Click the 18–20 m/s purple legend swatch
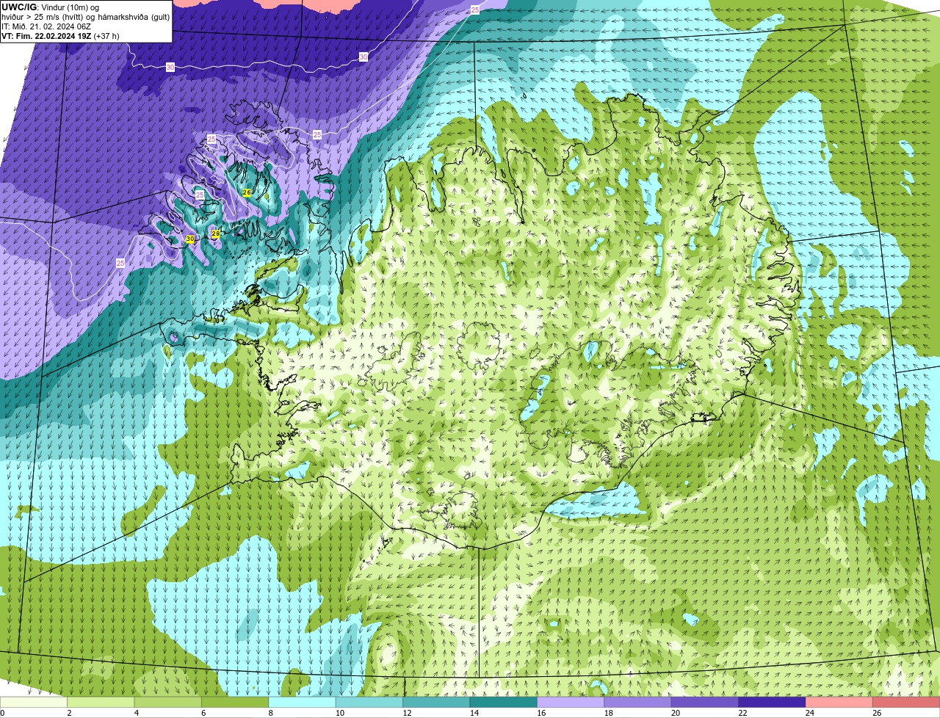Image resolution: width=940 pixels, height=718 pixels. pyautogui.click(x=637, y=702)
